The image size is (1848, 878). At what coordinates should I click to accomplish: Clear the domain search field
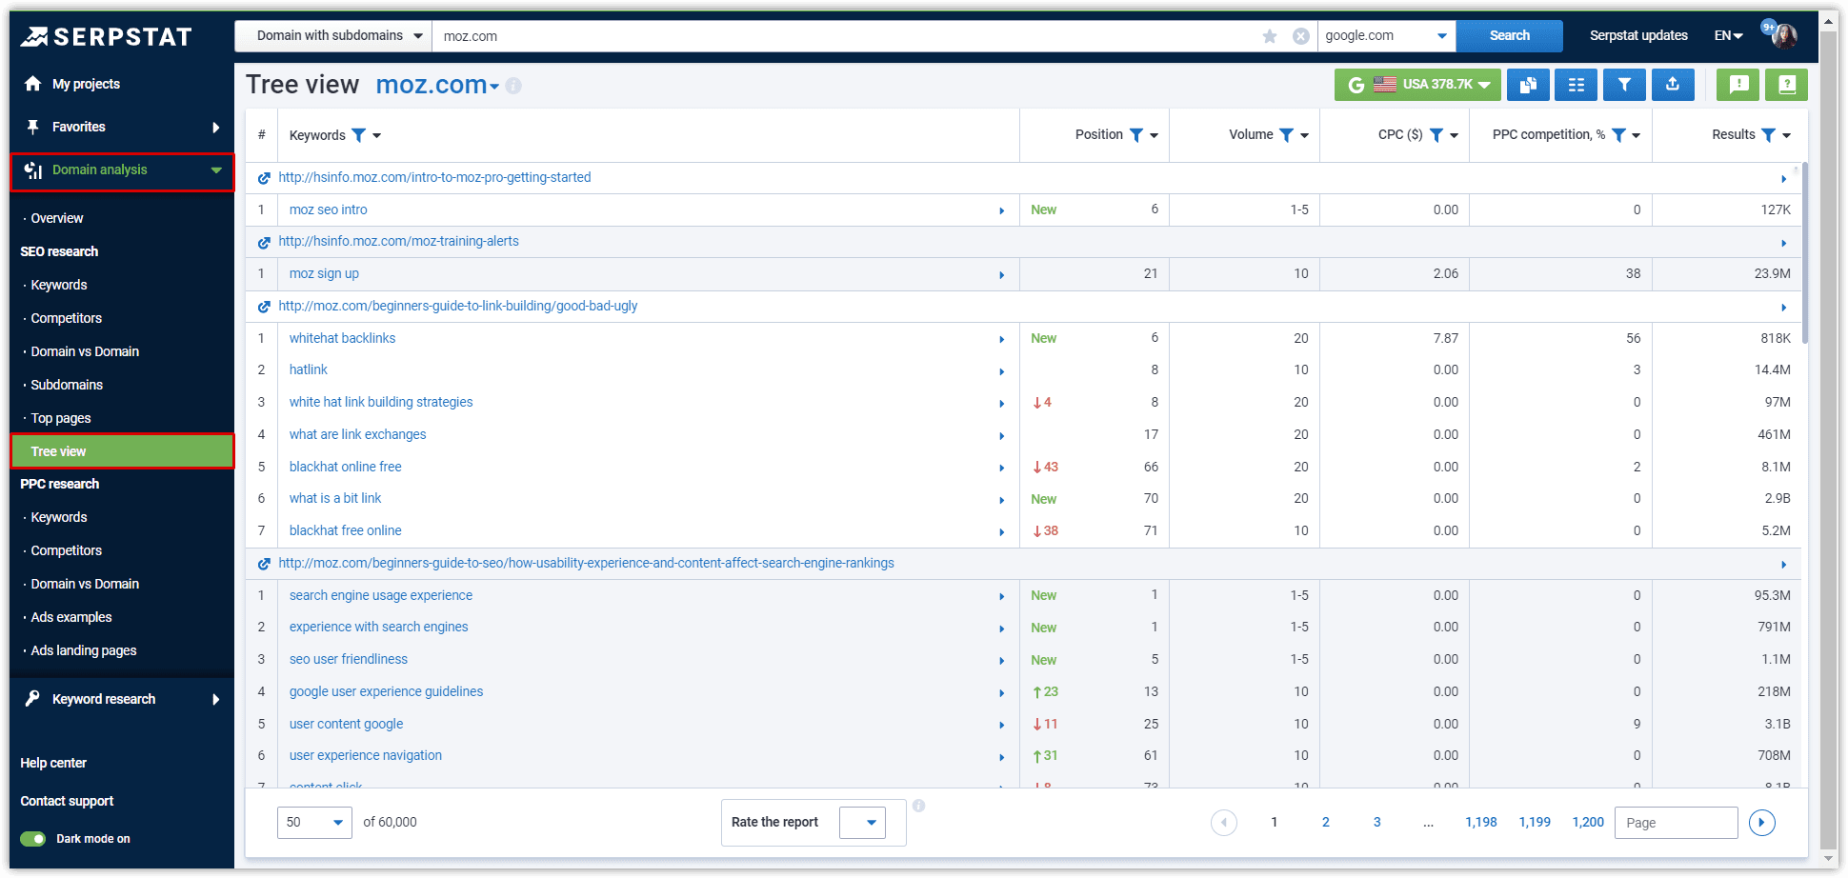pos(1300,36)
